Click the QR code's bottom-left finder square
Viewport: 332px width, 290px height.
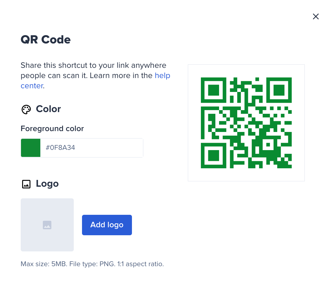tap(213, 155)
